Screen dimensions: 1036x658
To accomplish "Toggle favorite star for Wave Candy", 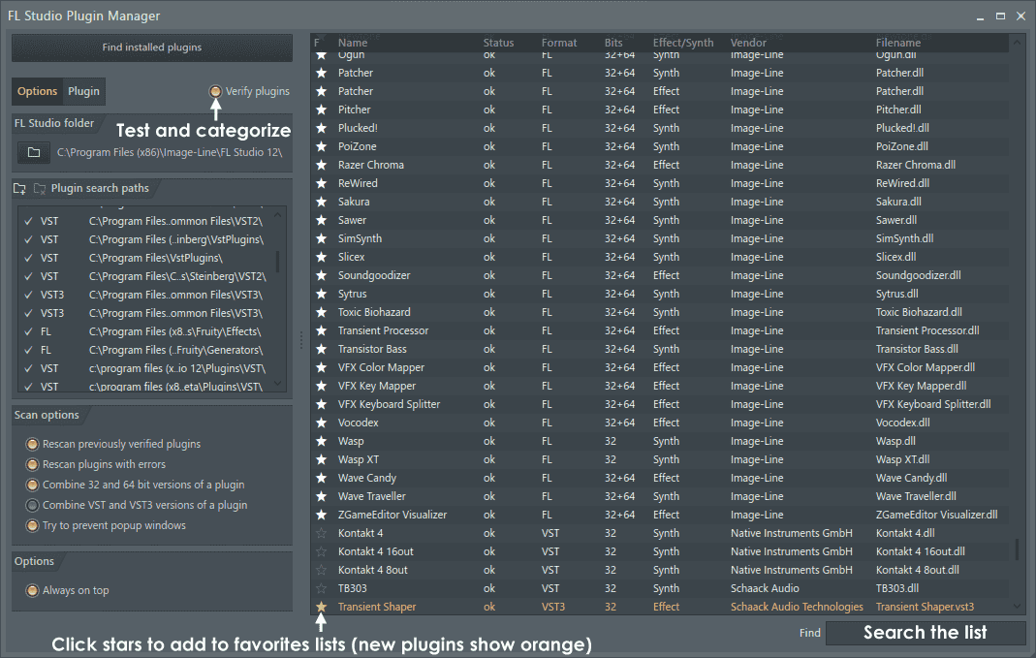I will click(x=321, y=478).
